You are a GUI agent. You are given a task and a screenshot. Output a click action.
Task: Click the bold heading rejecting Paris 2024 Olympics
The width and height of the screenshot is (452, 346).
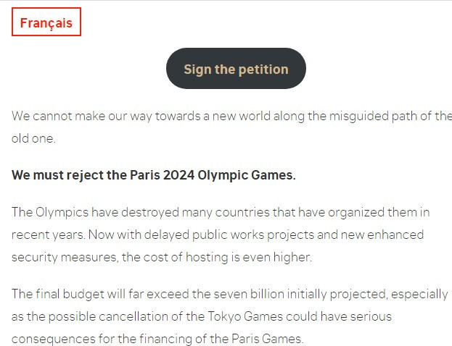(x=154, y=175)
